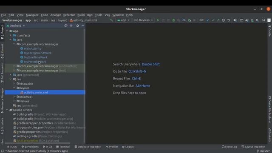Open the Terminal tool window tab
This screenshot has height=153, width=272.
(x=63, y=147)
